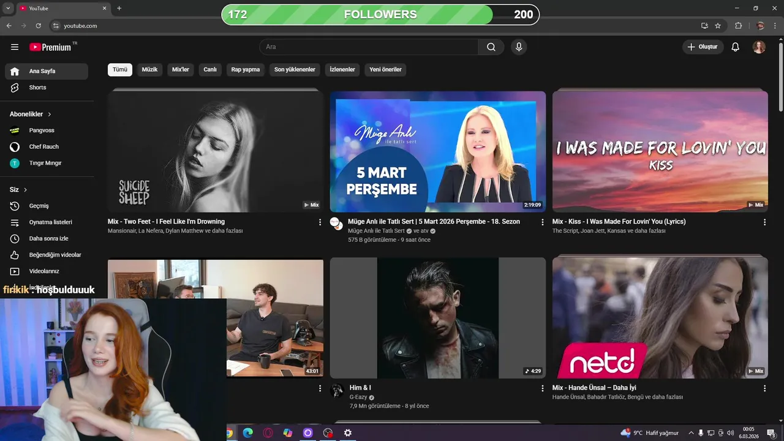This screenshot has height=441, width=784.
Task: Open a new browser tab
Action: pos(119,9)
